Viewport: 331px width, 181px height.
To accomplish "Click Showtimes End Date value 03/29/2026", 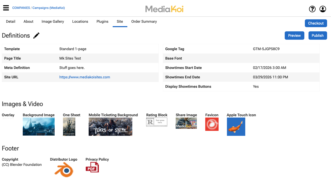I will pos(271,77).
